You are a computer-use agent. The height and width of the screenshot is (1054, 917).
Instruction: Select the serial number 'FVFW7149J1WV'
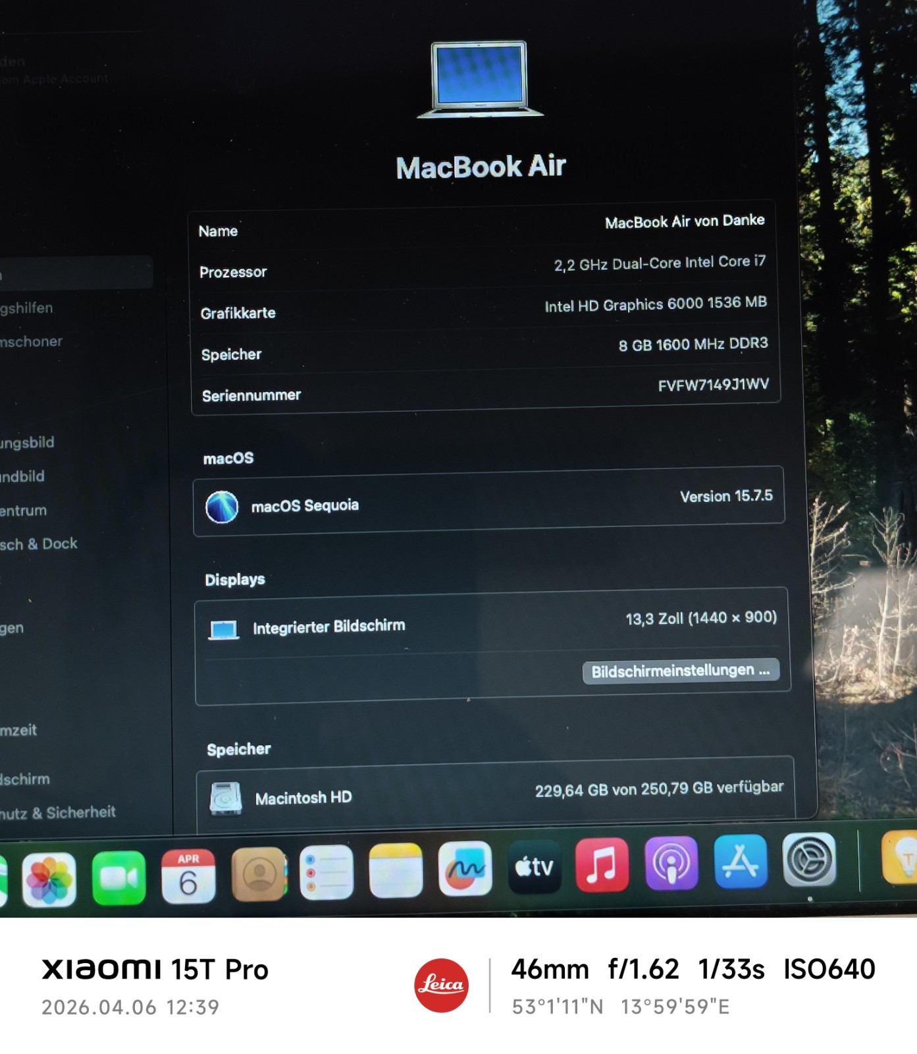(714, 385)
